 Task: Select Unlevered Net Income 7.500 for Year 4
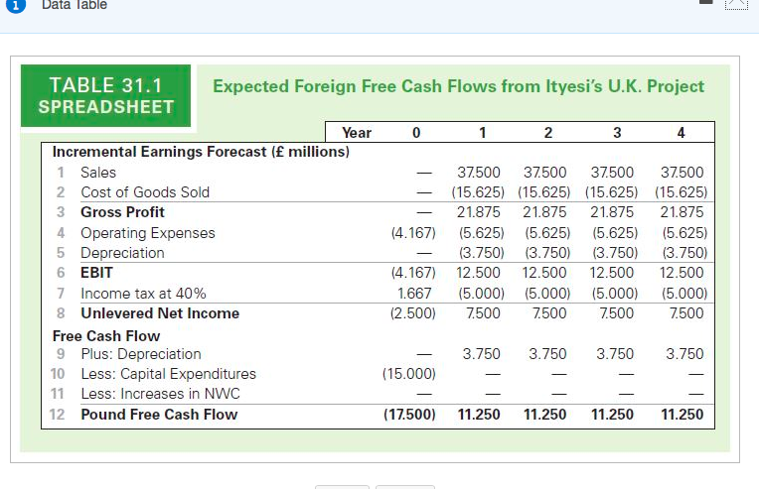pyautogui.click(x=686, y=313)
